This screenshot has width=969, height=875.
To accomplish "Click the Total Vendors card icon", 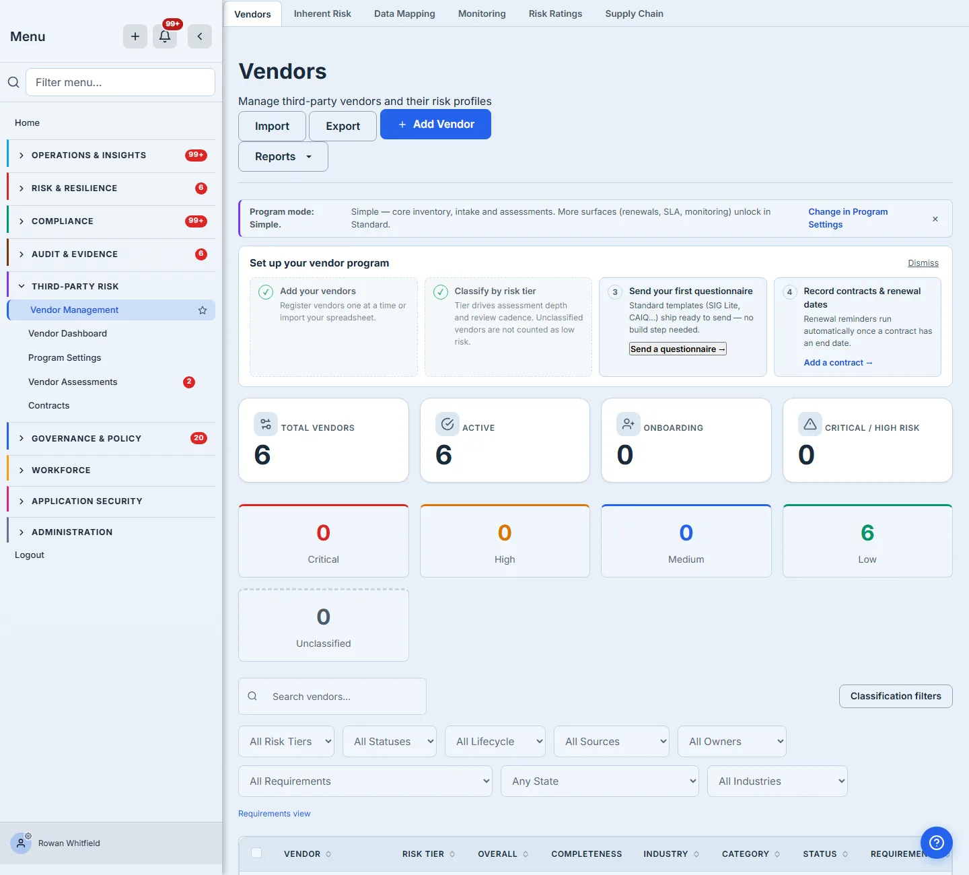I will coord(266,425).
